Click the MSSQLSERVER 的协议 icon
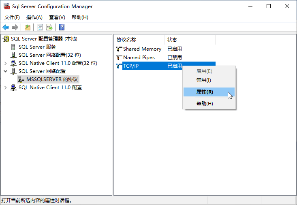The height and width of the screenshot is (205, 297). click(21, 79)
